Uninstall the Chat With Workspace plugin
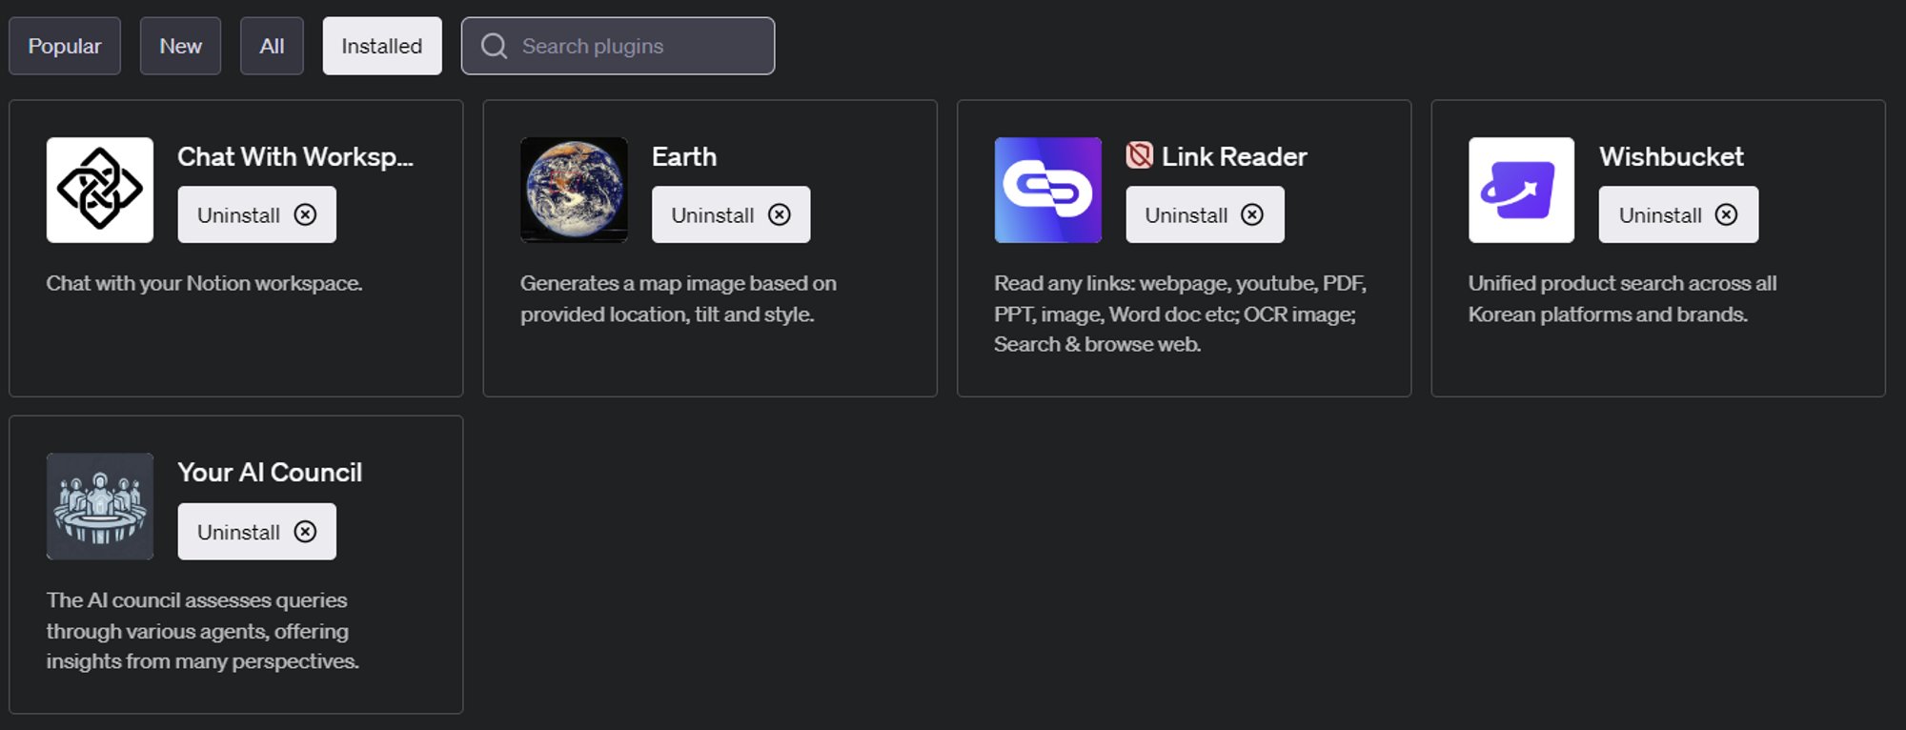Screen dimensions: 1906x730 256,214
